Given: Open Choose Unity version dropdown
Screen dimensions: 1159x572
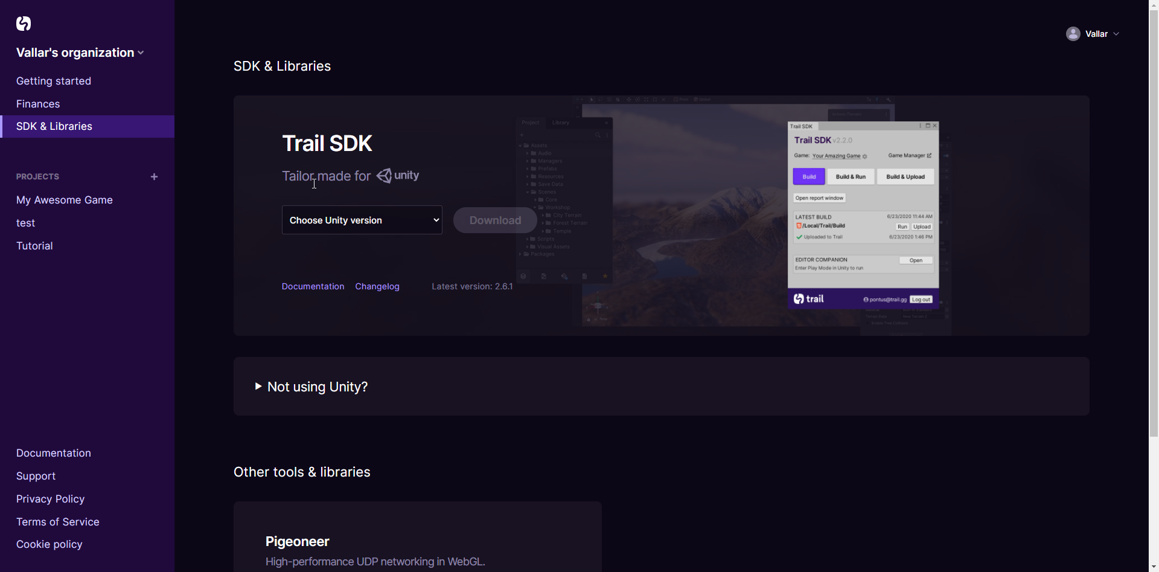Looking at the screenshot, I should click(362, 220).
